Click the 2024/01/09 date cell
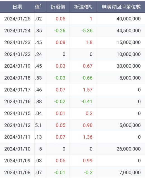145x178 pixels. [17, 161]
